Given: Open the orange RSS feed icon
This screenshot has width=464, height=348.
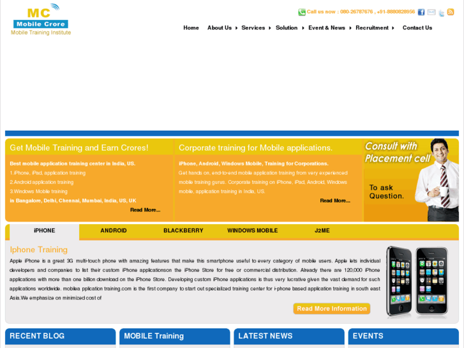Looking at the screenshot, I should pos(451,12).
